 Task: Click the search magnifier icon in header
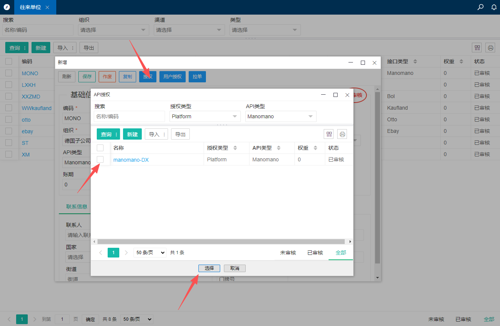click(x=480, y=7)
